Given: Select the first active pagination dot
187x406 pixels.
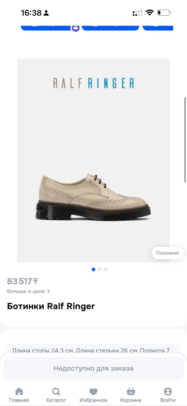Looking at the screenshot, I should 94,269.
